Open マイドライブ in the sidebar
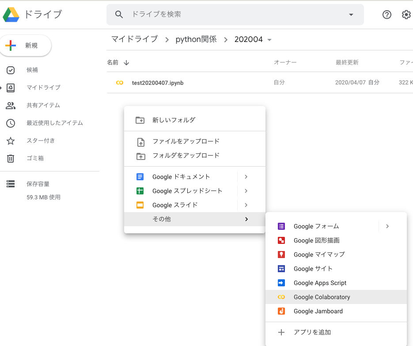This screenshot has height=346, width=413. pyautogui.click(x=43, y=87)
